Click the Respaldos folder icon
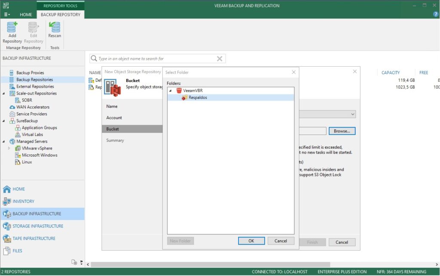 [184, 98]
